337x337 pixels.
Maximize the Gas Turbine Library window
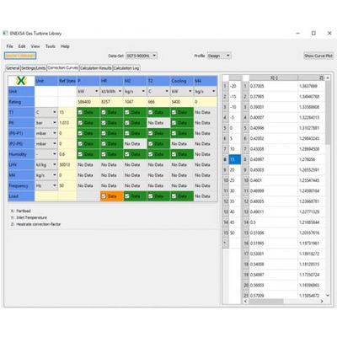coord(313,33)
